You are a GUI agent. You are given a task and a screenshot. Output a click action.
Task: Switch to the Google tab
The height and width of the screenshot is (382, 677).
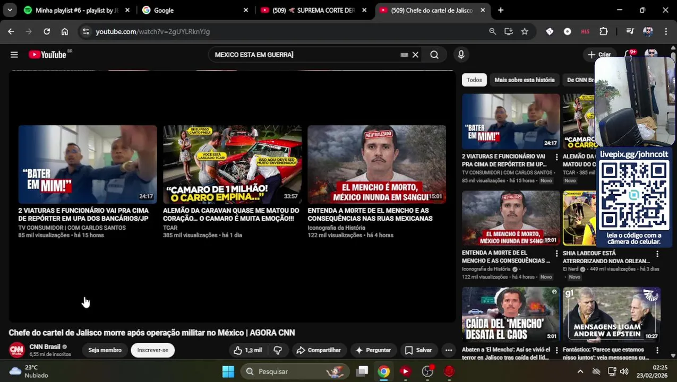tap(194, 10)
